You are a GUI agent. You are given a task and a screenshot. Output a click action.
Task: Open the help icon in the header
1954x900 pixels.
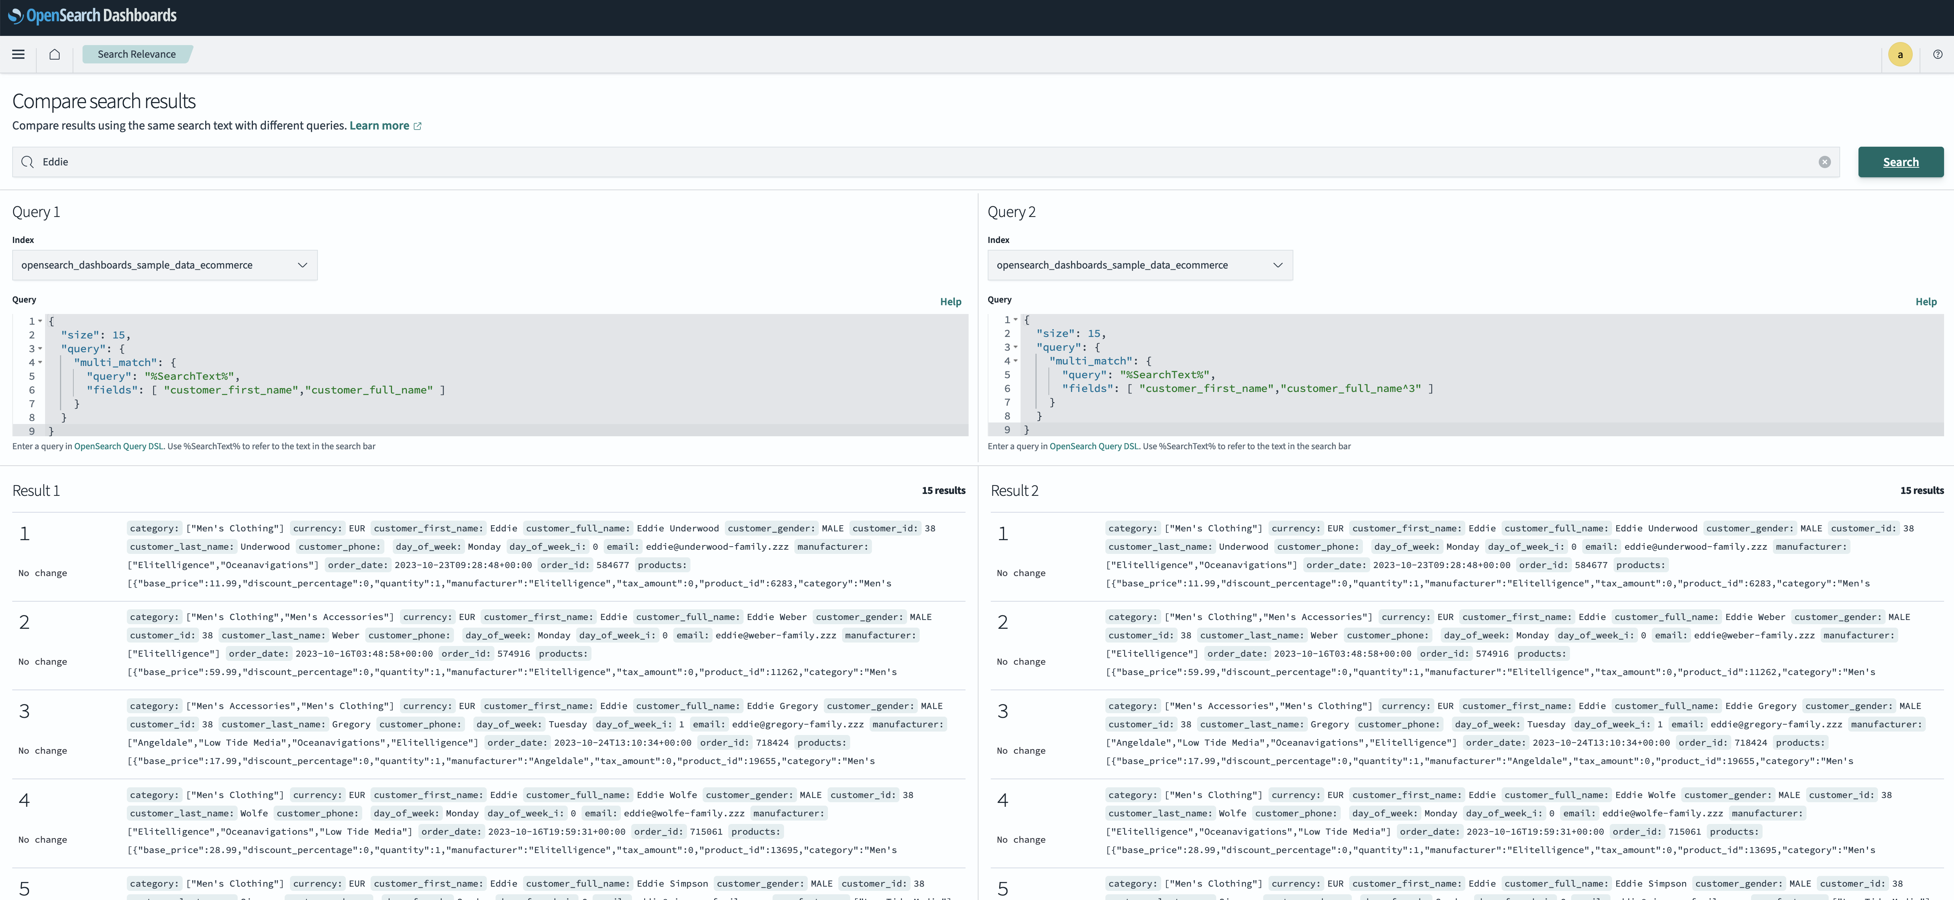[x=1937, y=55]
